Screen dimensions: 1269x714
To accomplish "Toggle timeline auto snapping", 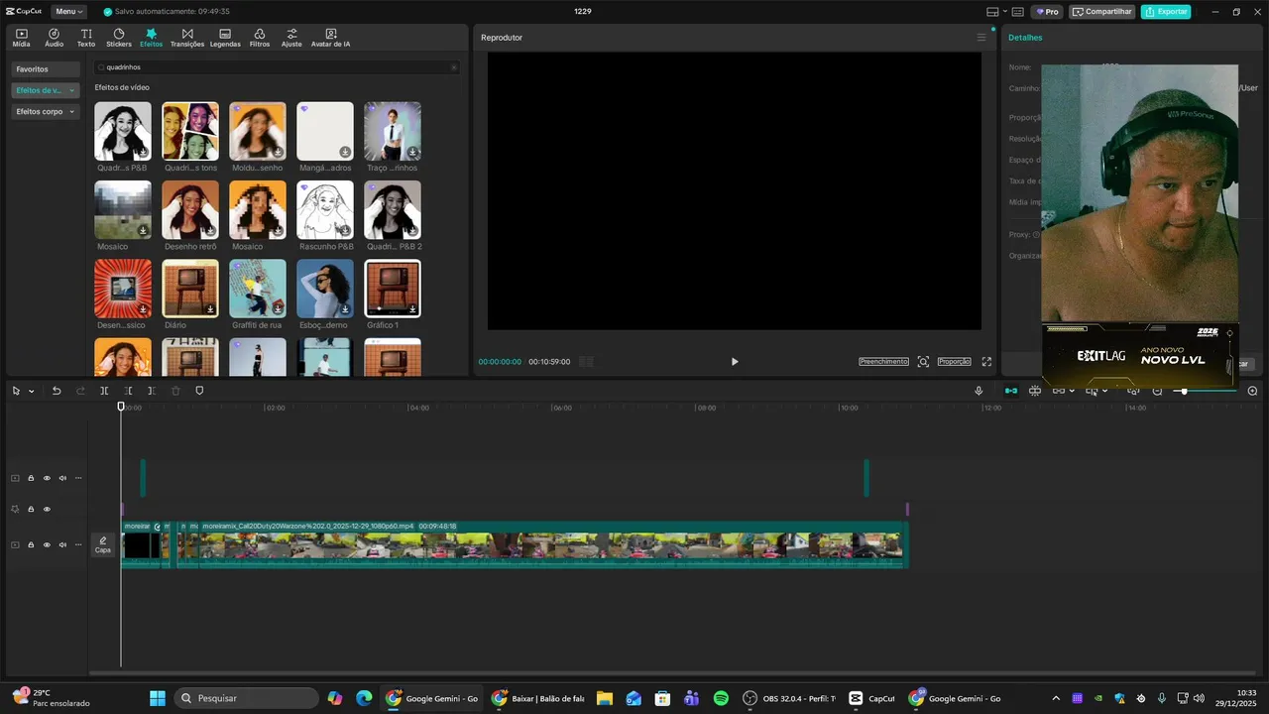I will click(x=1035, y=391).
